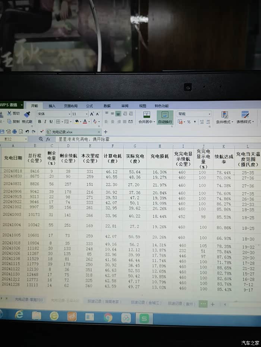Click the font color A swatch
The width and height of the screenshot is (261, 347).
point(85,122)
